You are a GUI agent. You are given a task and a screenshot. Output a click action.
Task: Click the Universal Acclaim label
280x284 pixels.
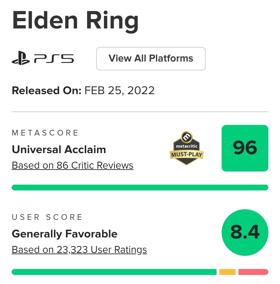pos(59,150)
